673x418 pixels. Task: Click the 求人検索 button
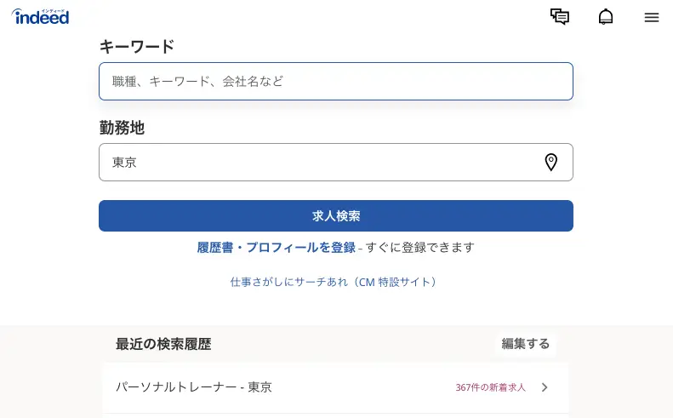[335, 215]
